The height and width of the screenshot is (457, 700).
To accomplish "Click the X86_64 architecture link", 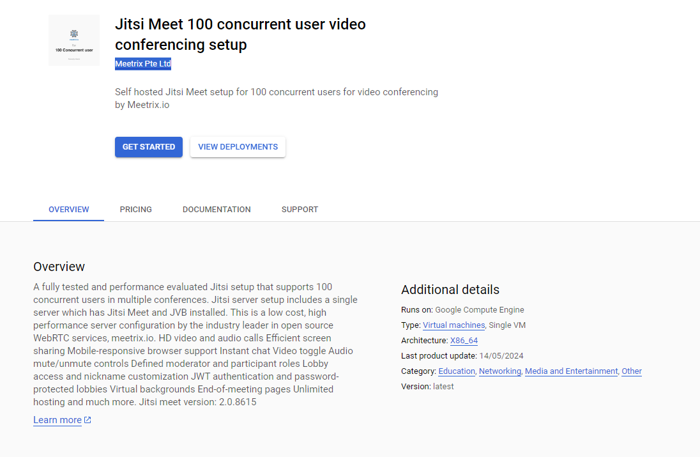I will point(464,340).
